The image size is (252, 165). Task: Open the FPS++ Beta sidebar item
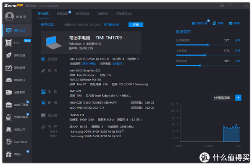(x=17, y=43)
